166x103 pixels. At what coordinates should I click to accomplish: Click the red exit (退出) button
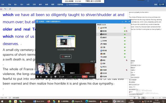click(x=85, y=77)
